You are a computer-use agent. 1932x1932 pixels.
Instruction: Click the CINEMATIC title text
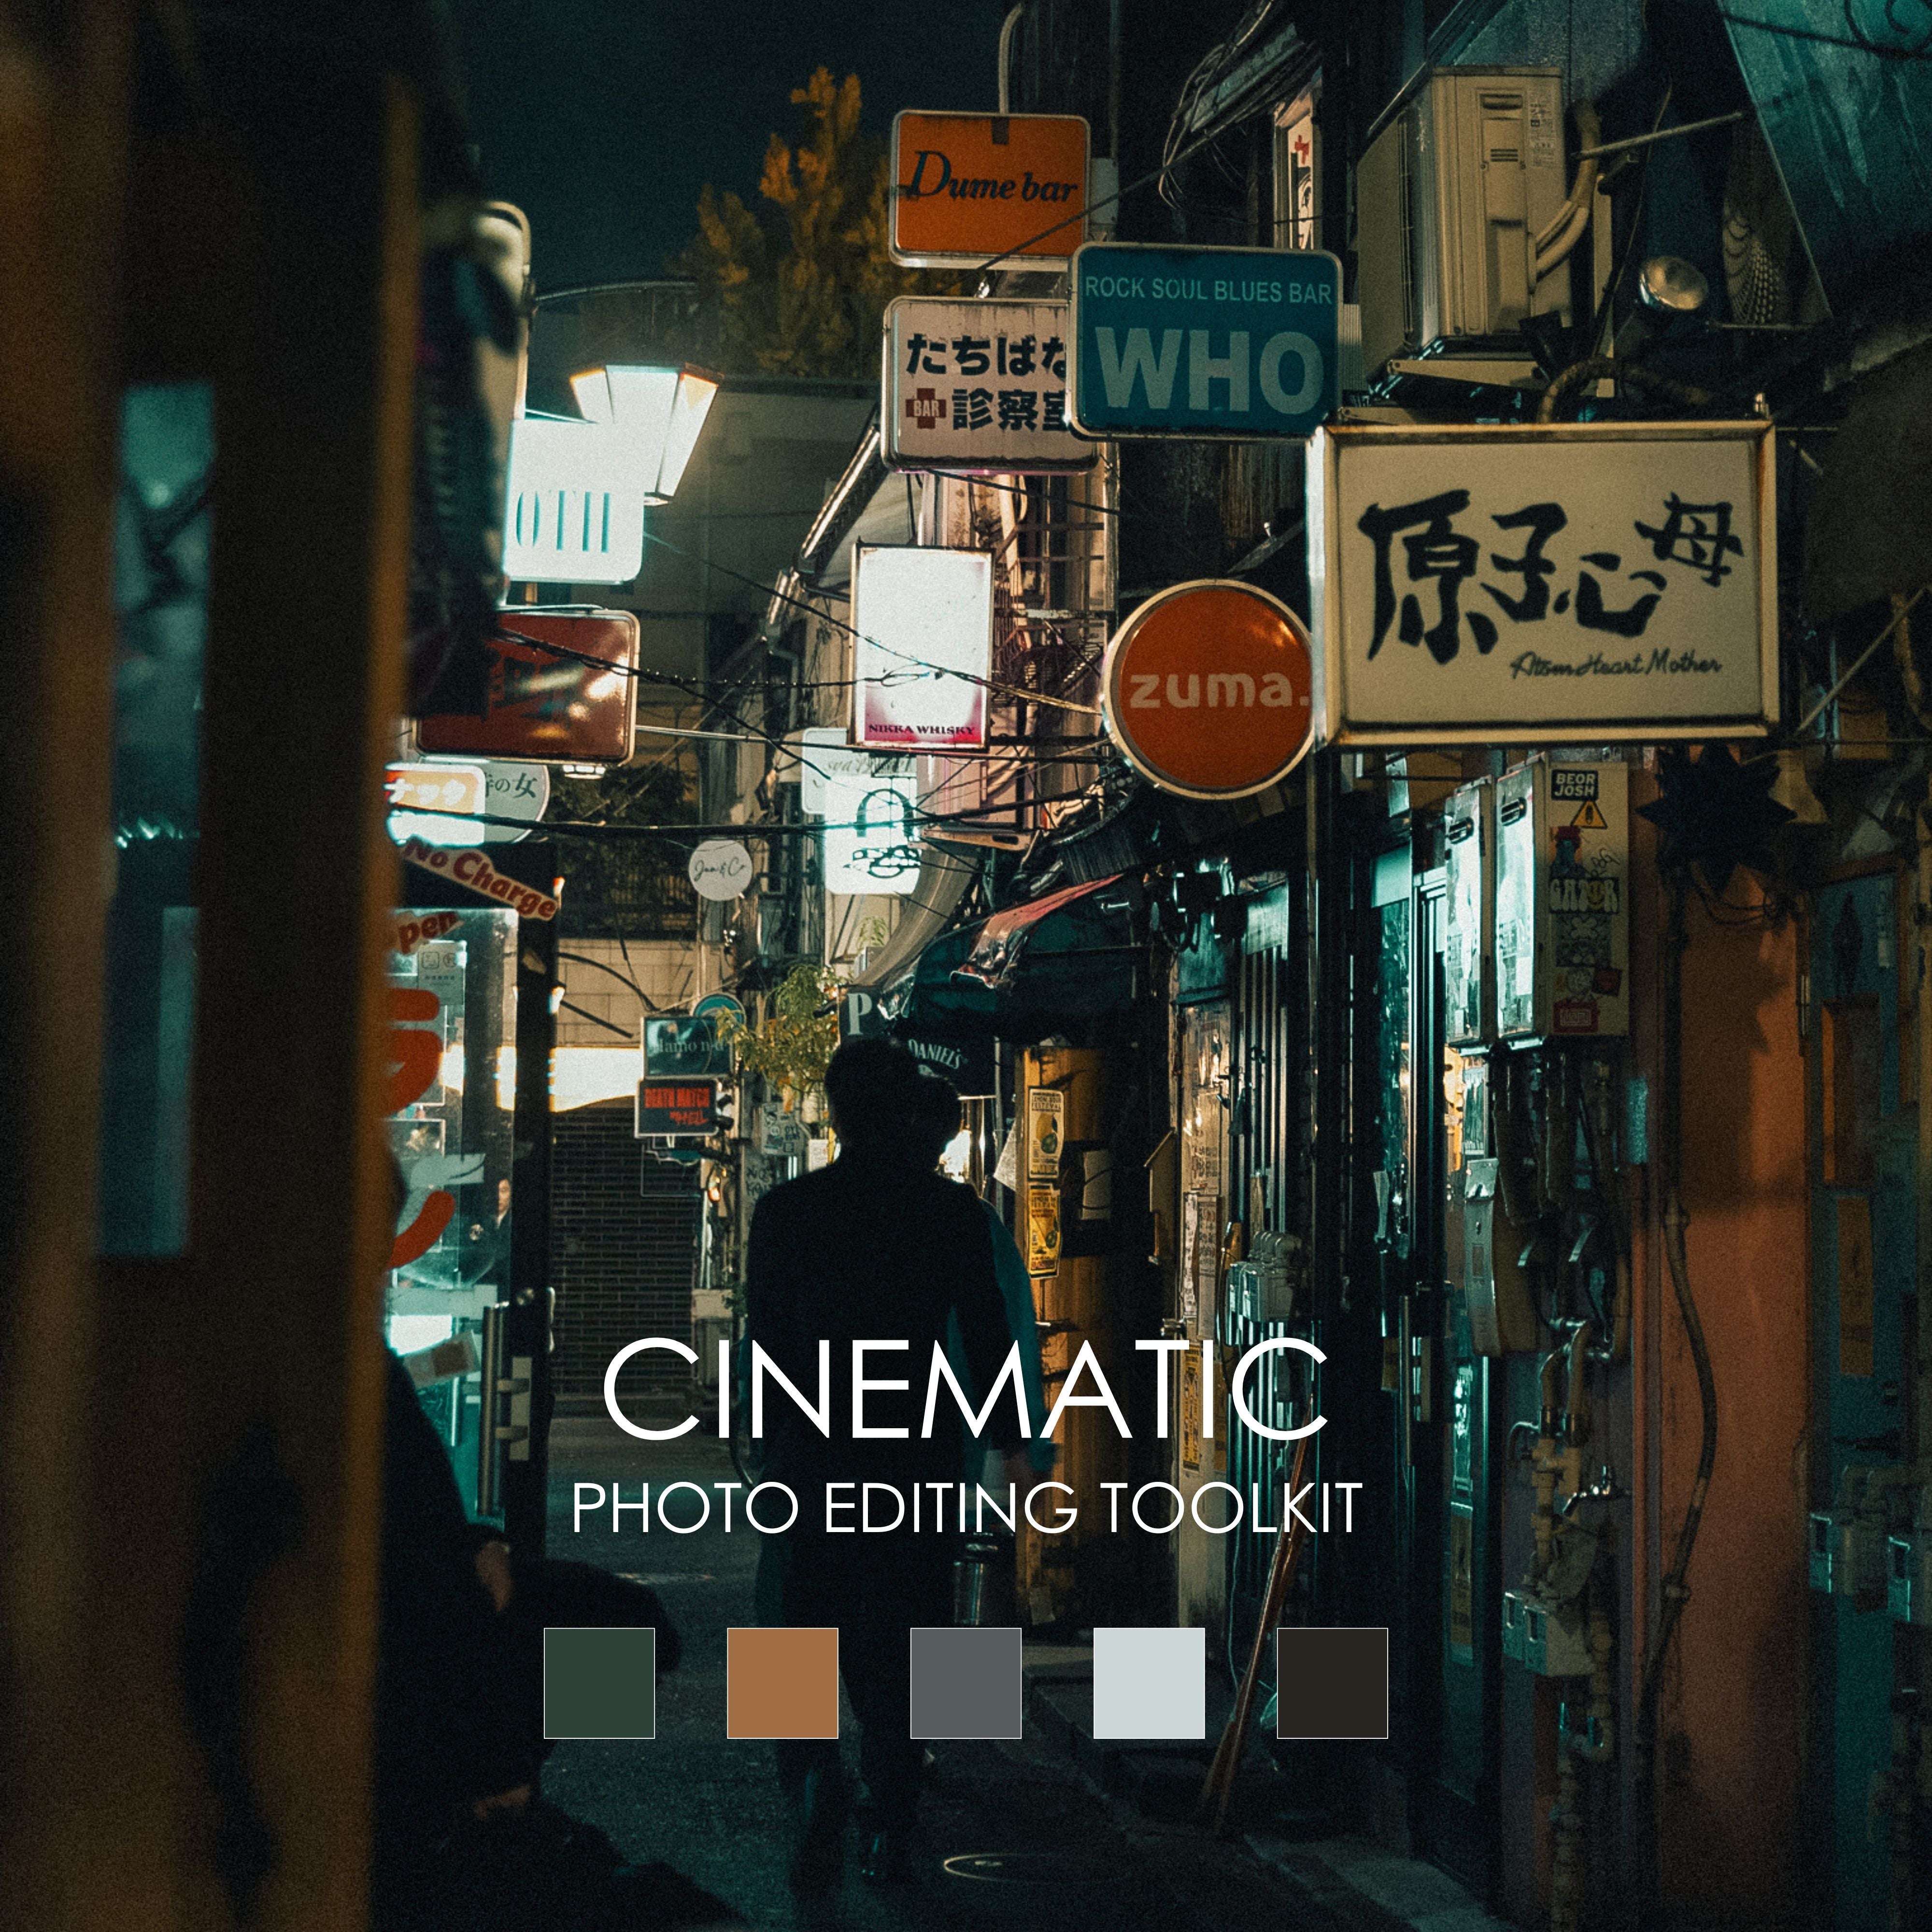click(x=965, y=1389)
